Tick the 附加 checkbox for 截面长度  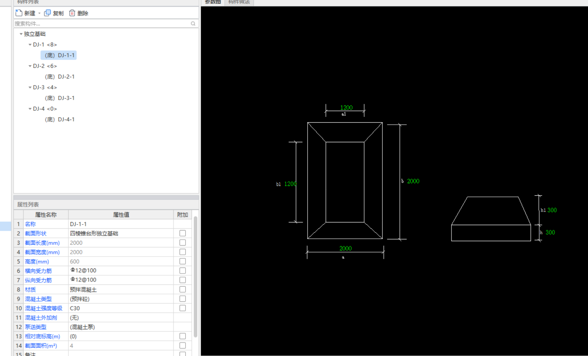[x=183, y=243]
